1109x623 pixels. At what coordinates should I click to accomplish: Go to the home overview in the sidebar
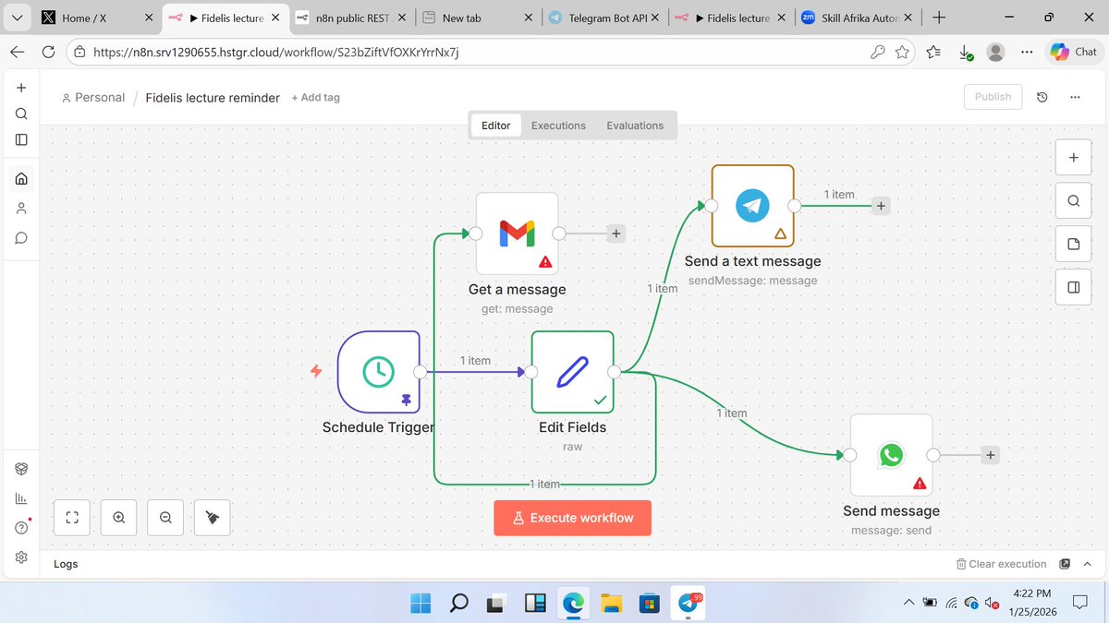point(21,179)
